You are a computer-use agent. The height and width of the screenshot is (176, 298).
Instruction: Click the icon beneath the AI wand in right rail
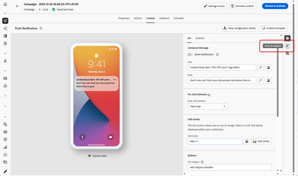pyautogui.click(x=287, y=54)
